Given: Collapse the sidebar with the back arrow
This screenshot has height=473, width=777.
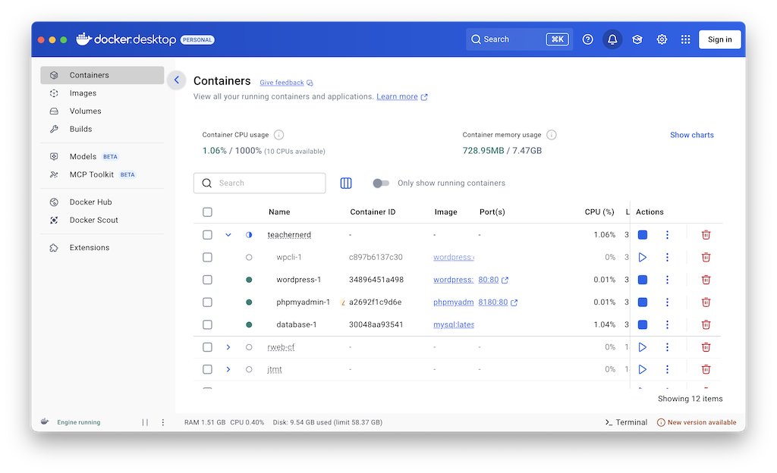Looking at the screenshot, I should (176, 80).
